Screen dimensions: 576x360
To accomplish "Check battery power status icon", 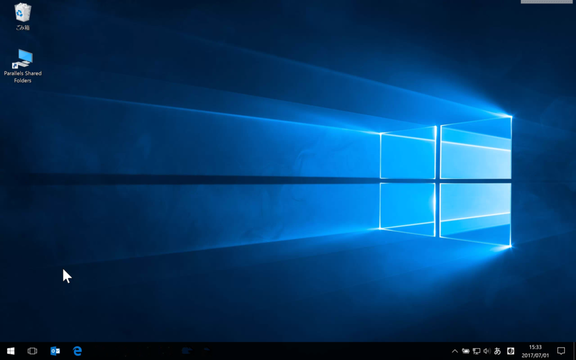I will [466, 351].
